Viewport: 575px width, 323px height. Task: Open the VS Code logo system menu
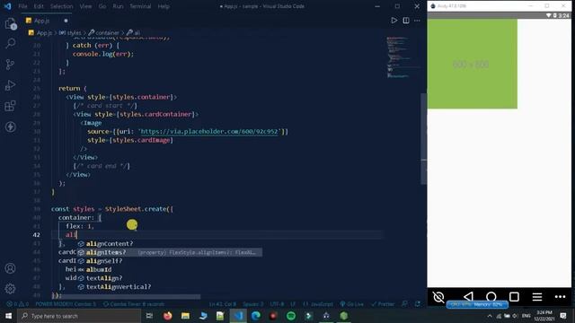point(8,6)
